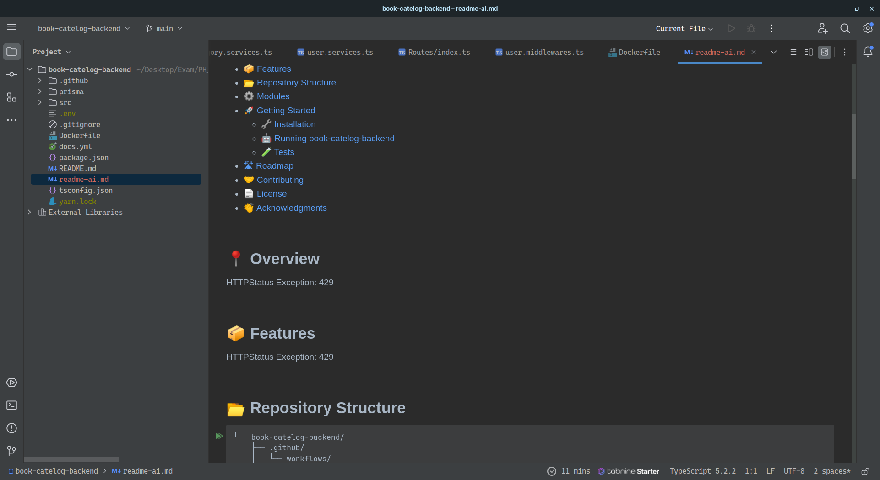Follow the Acknowledgments link

click(291, 208)
